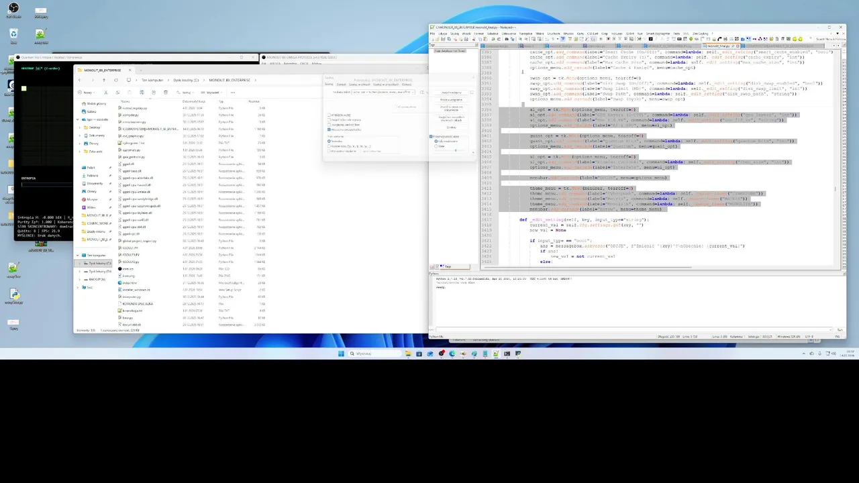The height and width of the screenshot is (483, 859).
Task: Open the three-dot more options in Explorer
Action: click(x=233, y=93)
